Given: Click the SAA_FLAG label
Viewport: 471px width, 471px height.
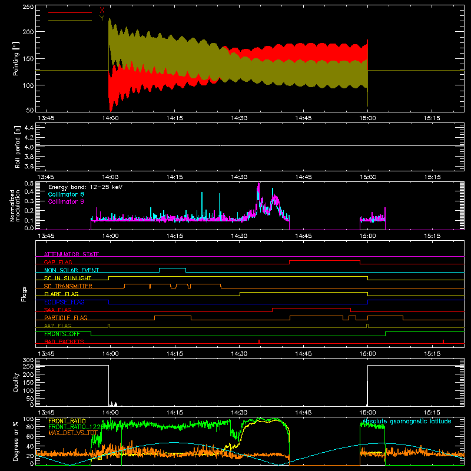Looking at the screenshot, I should [58, 310].
